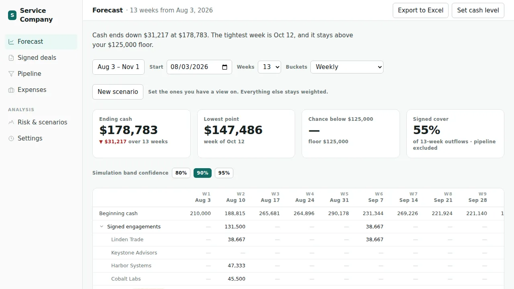The height and width of the screenshot is (289, 514).
Task: Click Set cash level button
Action: pyautogui.click(x=478, y=10)
